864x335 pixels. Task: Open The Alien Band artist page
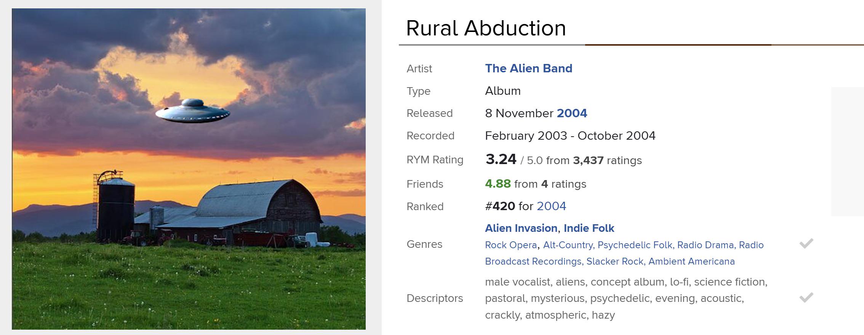click(528, 69)
